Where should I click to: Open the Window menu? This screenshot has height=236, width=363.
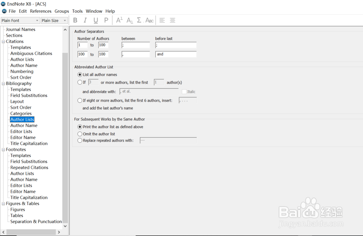point(94,11)
